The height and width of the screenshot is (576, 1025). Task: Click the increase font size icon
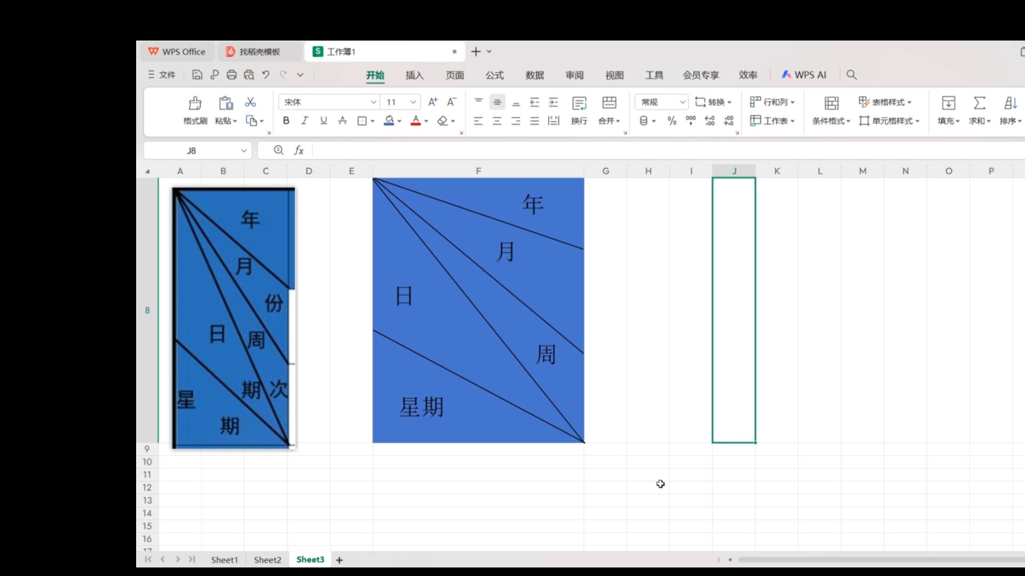click(x=432, y=102)
